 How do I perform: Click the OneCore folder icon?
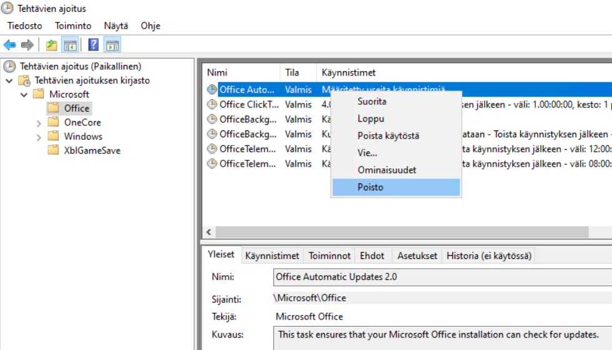tap(54, 122)
